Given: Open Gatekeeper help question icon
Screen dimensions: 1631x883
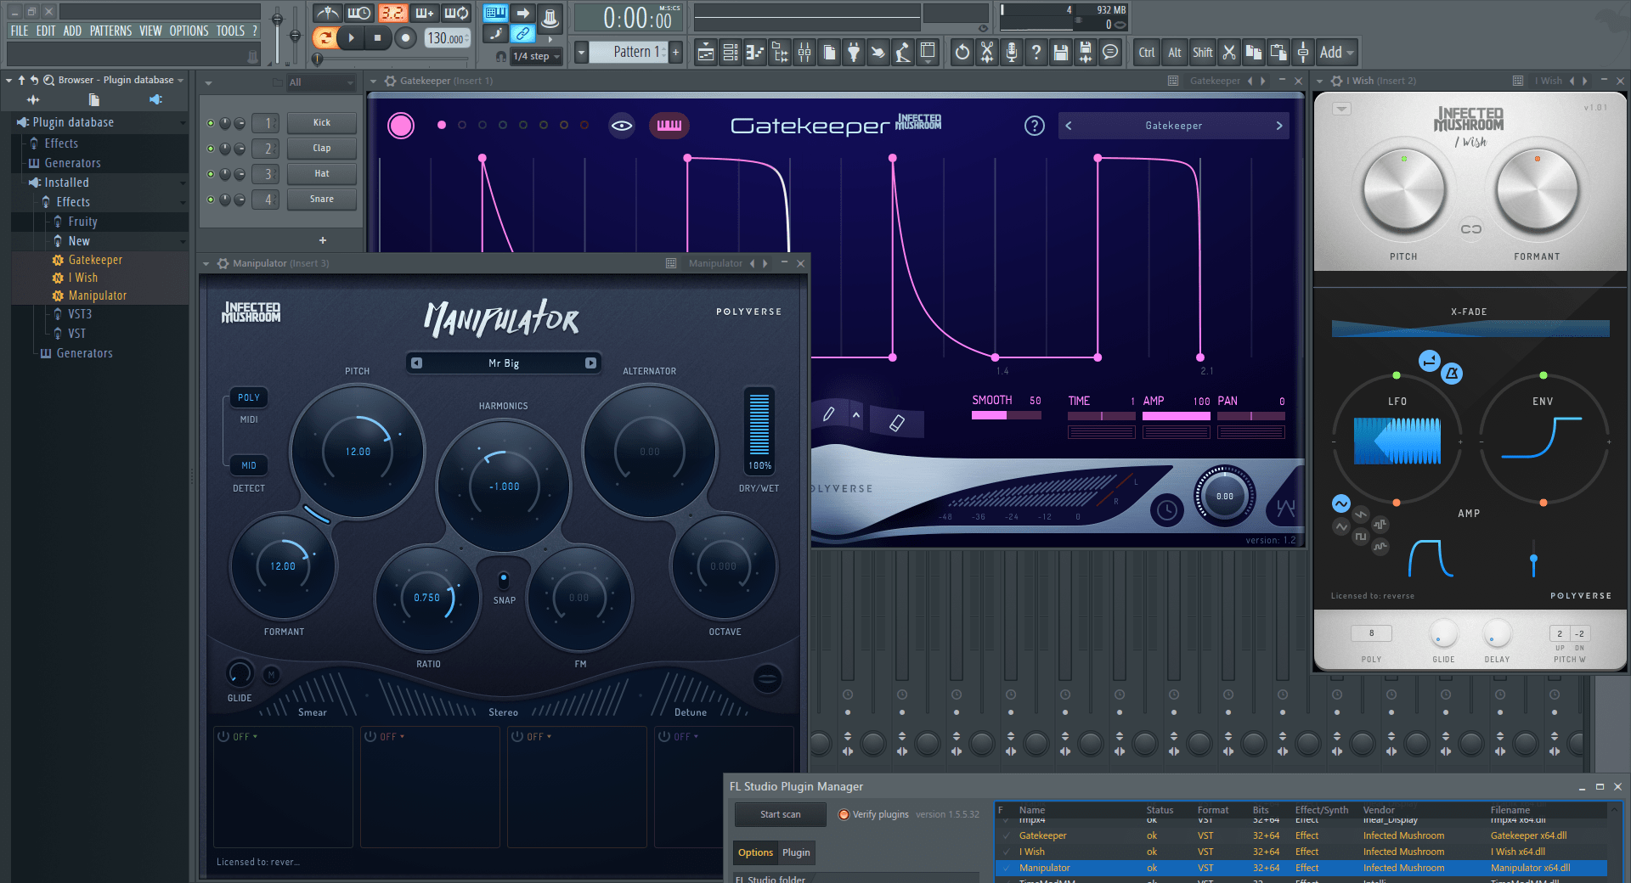Looking at the screenshot, I should [1034, 126].
